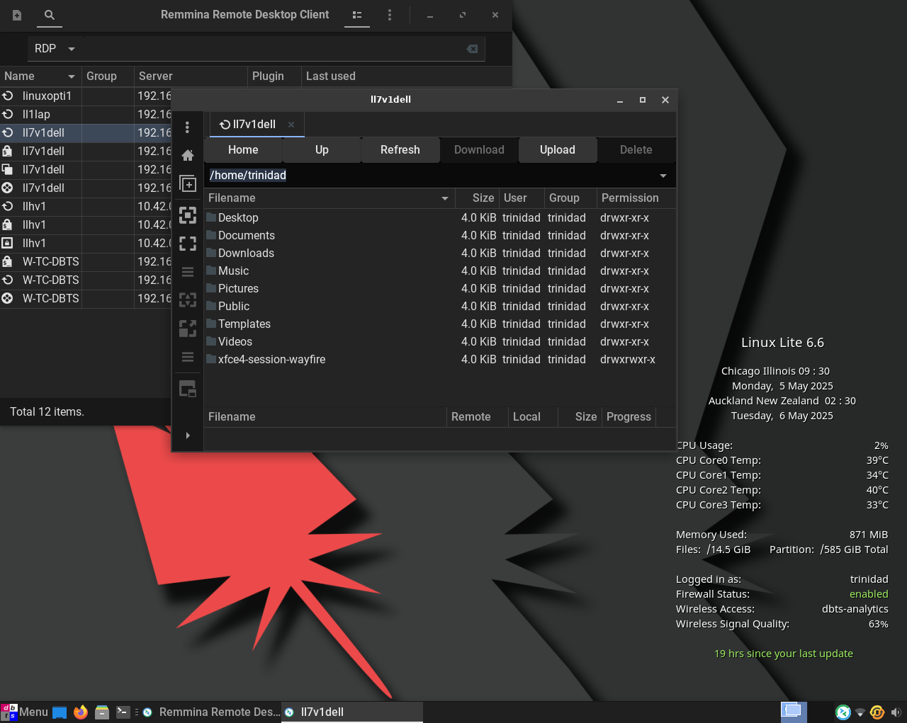This screenshot has height=723, width=907.
Task: Toggle the list/tree view icon in Remmina header
Action: [357, 15]
